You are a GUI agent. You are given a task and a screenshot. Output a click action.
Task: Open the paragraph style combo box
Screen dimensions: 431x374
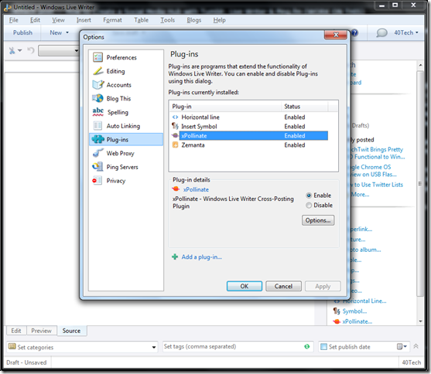[59, 50]
